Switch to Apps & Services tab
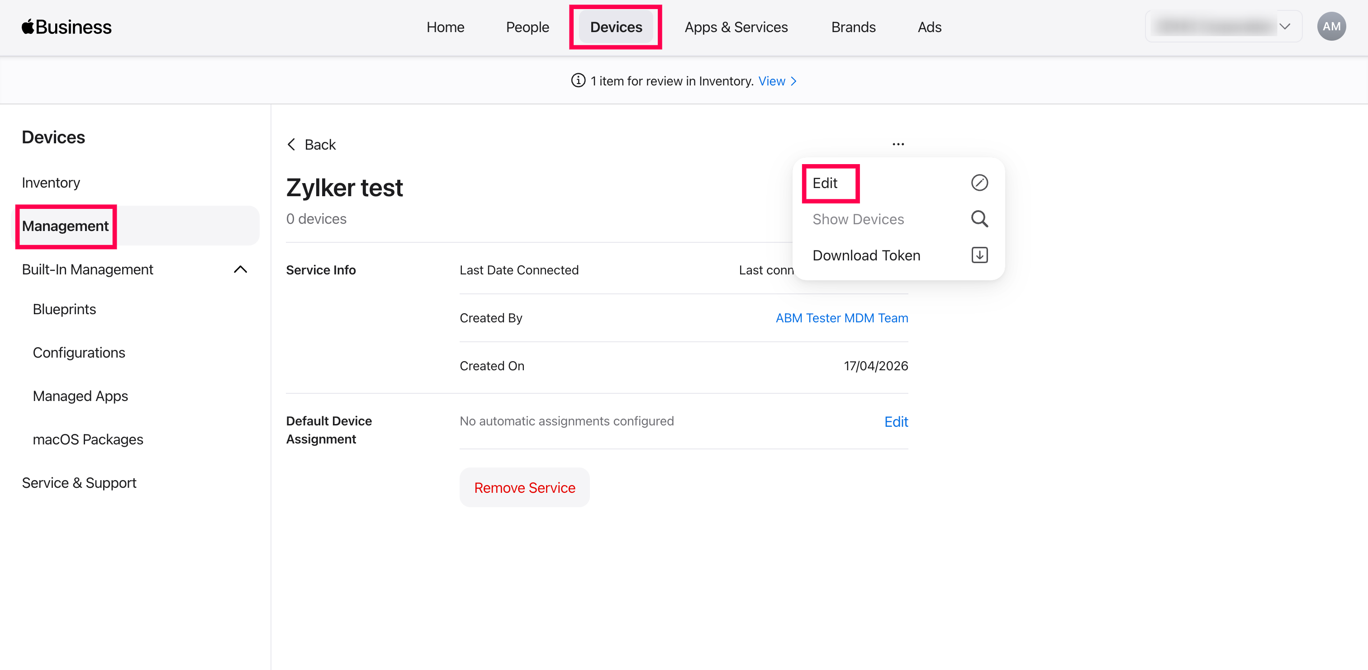 click(736, 27)
